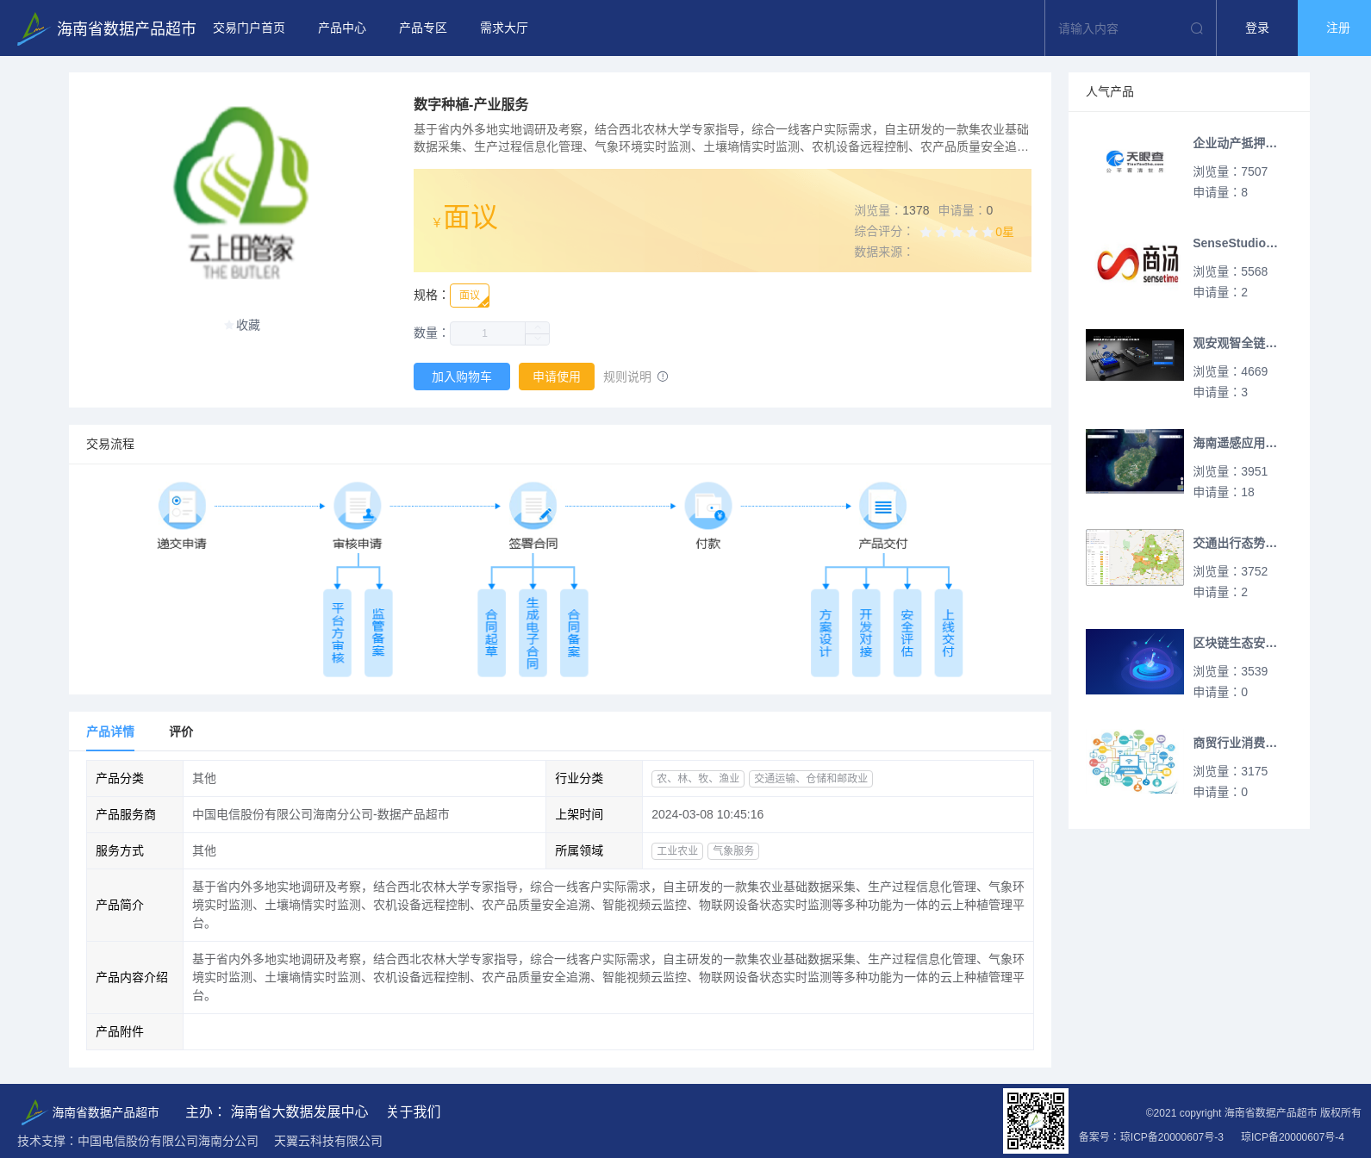Click the 气象服务 domain tag

[733, 851]
